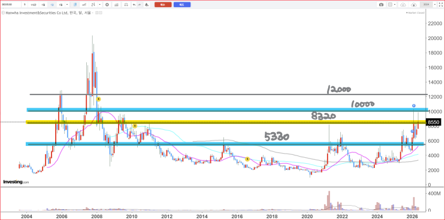Open the indicators icon in toolbar
This screenshot has height=220, width=445.
(116, 5)
